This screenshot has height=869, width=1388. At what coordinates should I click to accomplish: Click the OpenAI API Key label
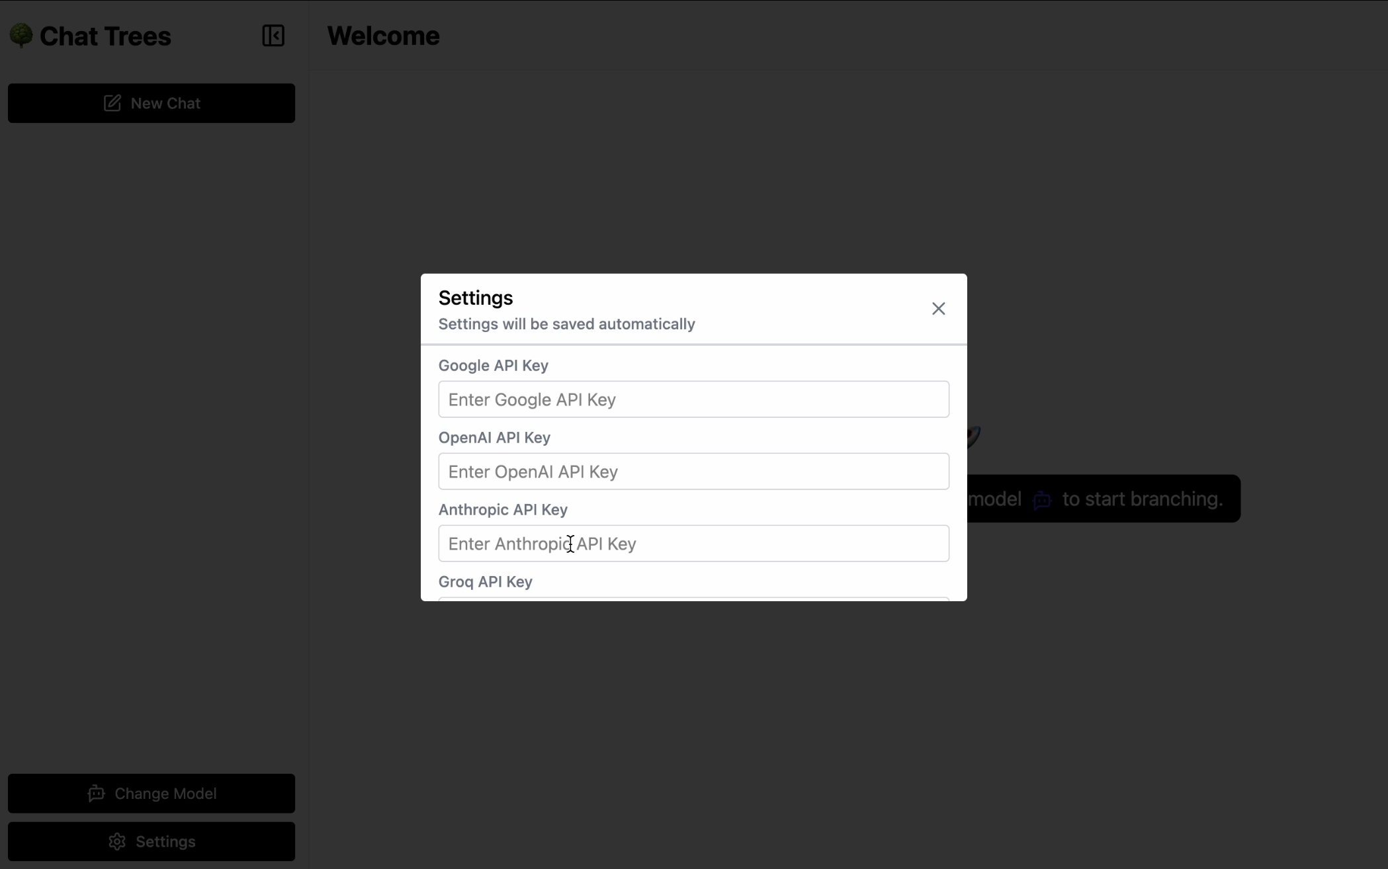[495, 438]
